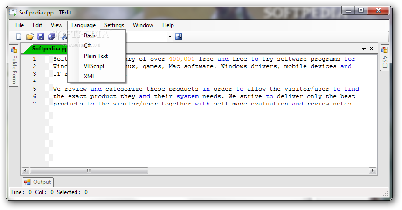
Task: Click the word 'evaluation' in line 7
Action: pos(270,104)
